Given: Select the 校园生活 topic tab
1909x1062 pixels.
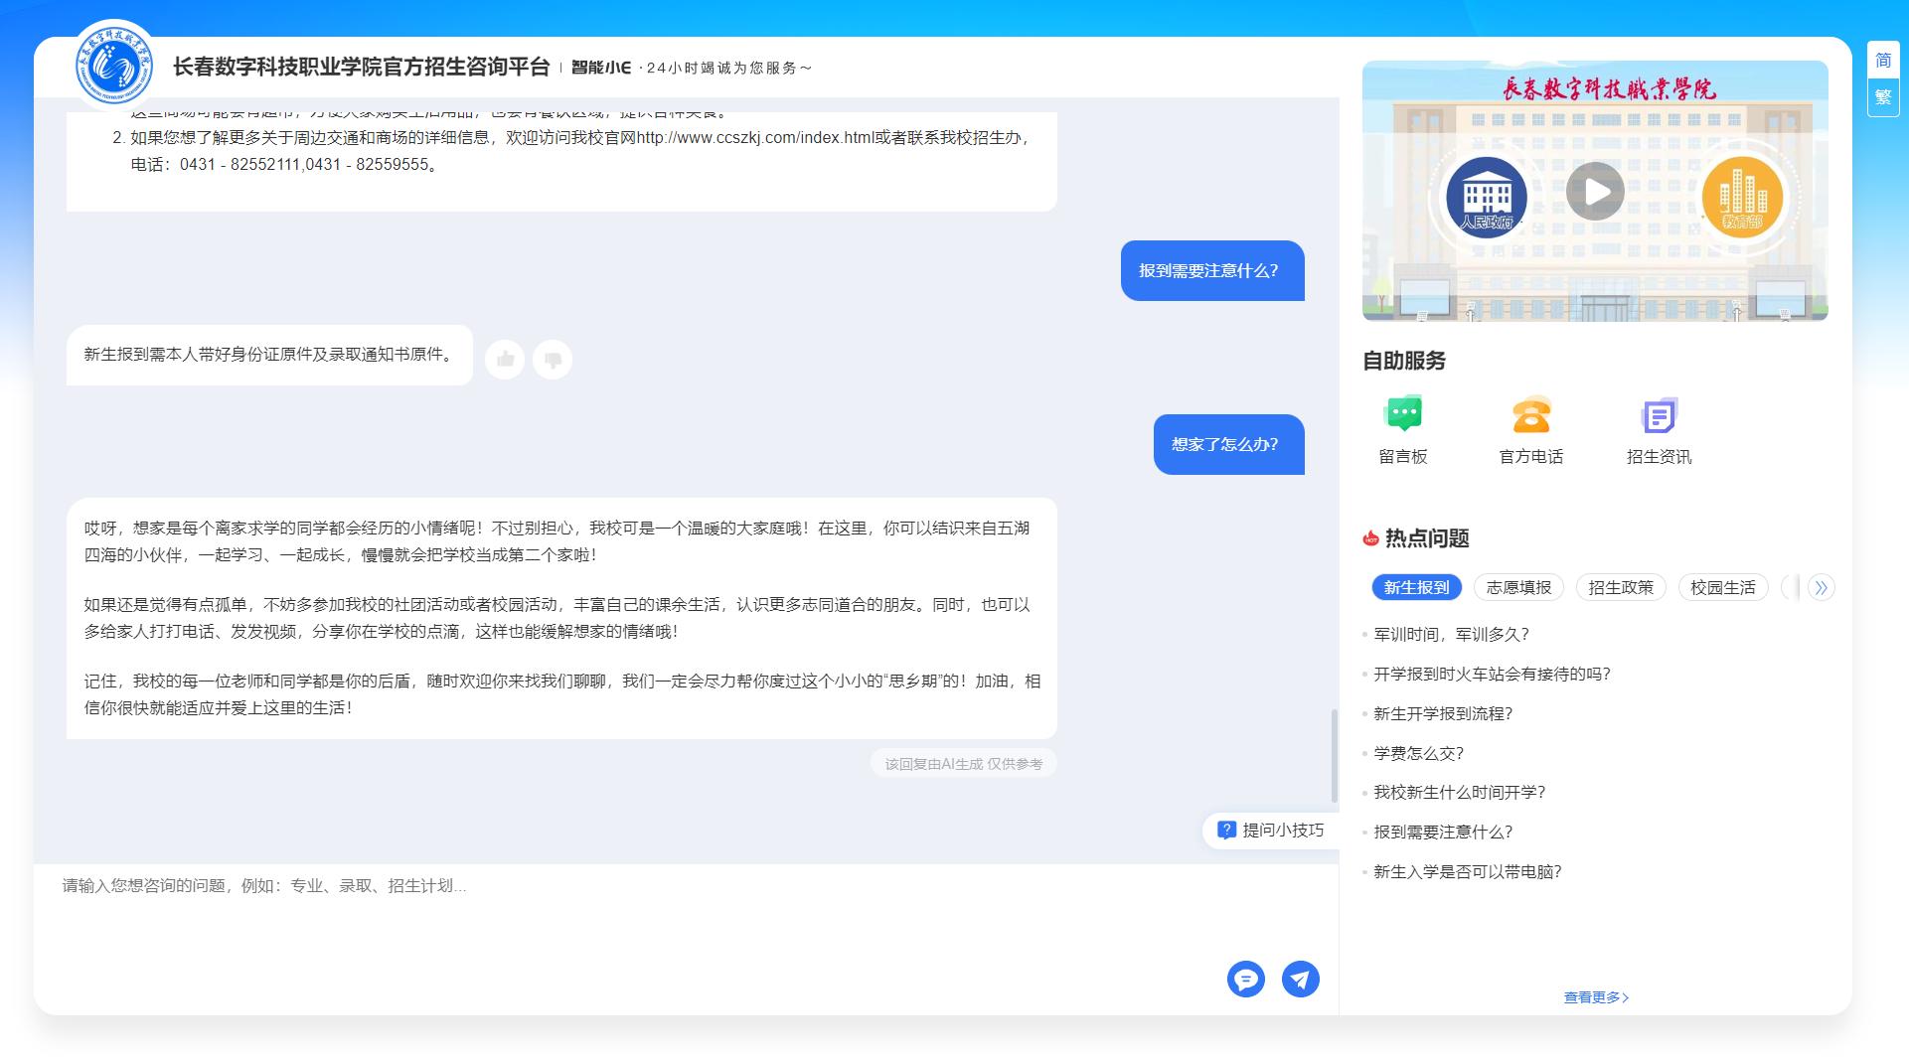Looking at the screenshot, I should point(1723,587).
